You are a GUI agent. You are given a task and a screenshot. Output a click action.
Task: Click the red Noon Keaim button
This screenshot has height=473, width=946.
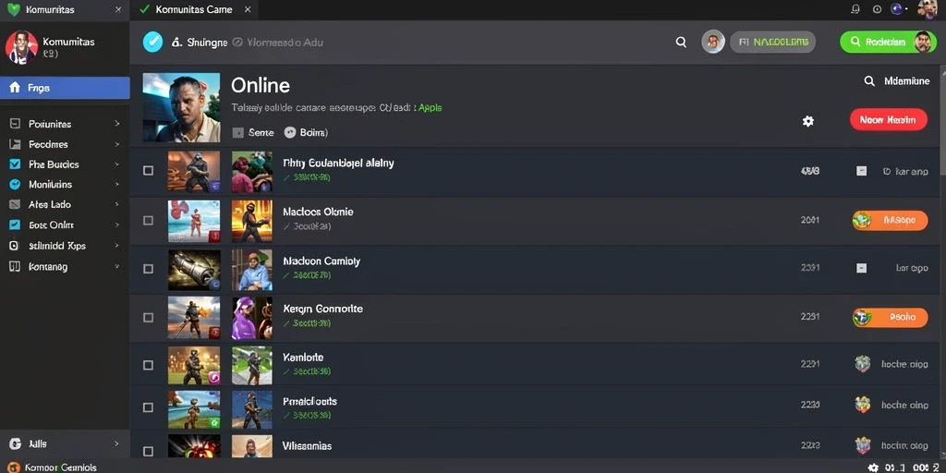click(x=889, y=119)
